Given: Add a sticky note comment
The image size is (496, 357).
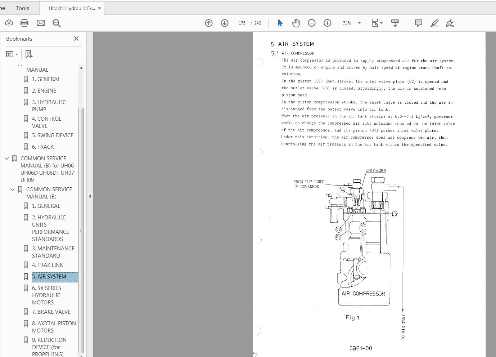Looking at the screenshot, I should 418,23.
